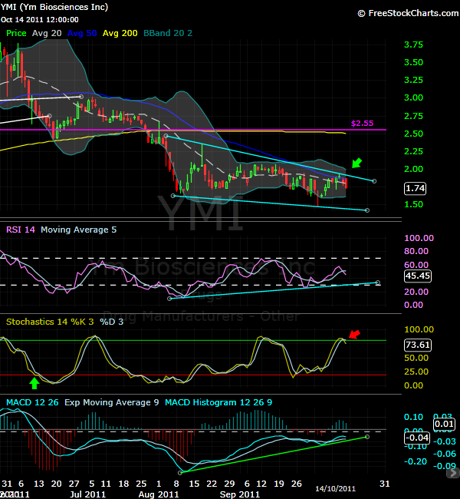This screenshot has height=499, width=460.
Task: Select the %D 3 stochastics label
Action: tap(112, 322)
